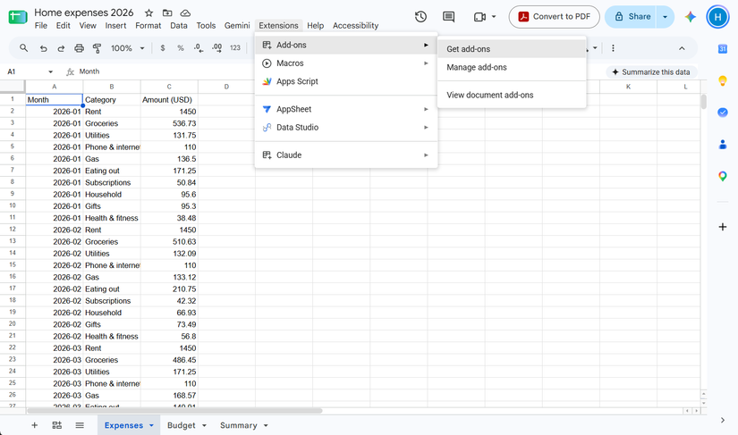Activate the paint format tool

[97, 48]
